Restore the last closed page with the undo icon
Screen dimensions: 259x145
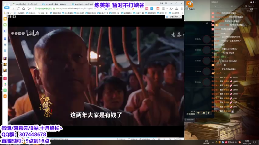click(x=28, y=9)
